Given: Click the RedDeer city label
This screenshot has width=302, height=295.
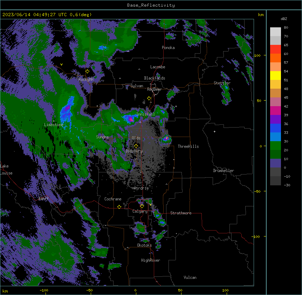Looking at the screenshot, I should tap(154, 89).
